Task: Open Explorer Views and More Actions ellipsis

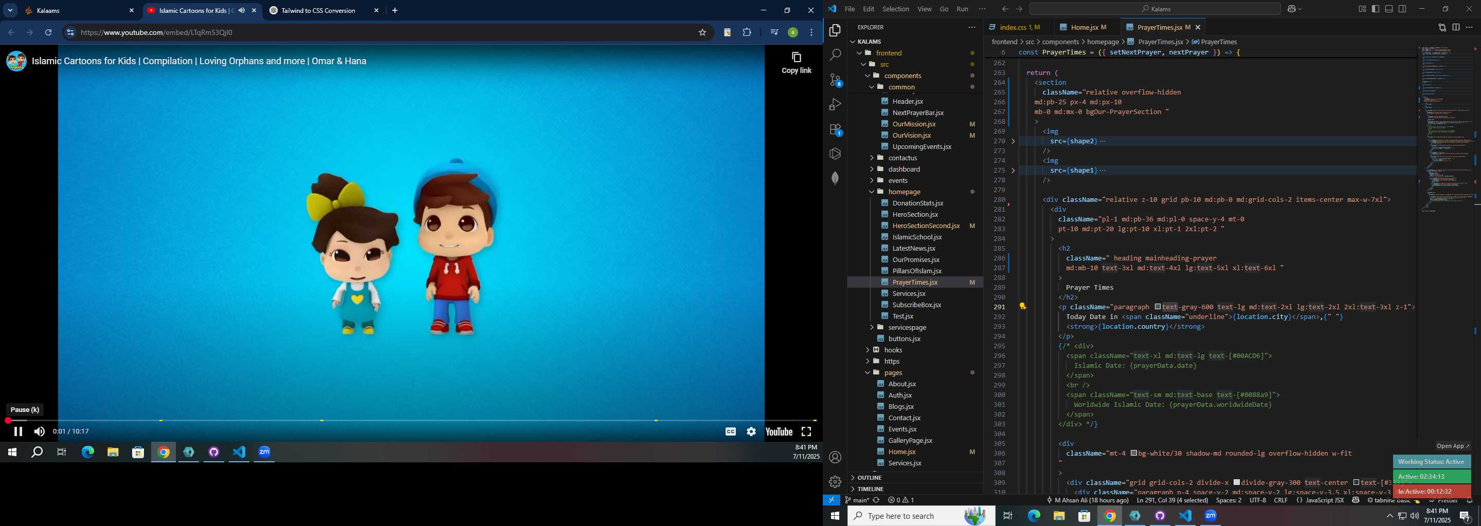Action: (971, 28)
